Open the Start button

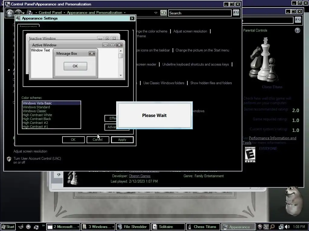pos(8,227)
